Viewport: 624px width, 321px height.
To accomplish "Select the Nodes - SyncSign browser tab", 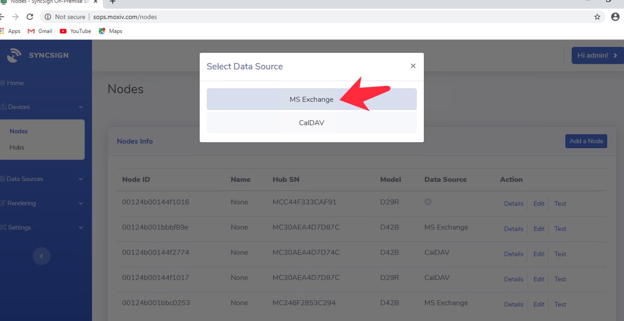I will click(50, 2).
